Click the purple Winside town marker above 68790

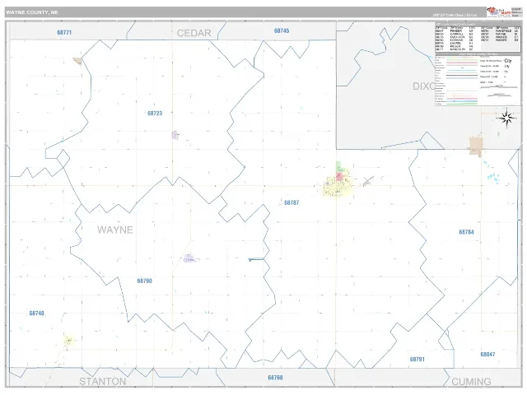[x=190, y=258]
